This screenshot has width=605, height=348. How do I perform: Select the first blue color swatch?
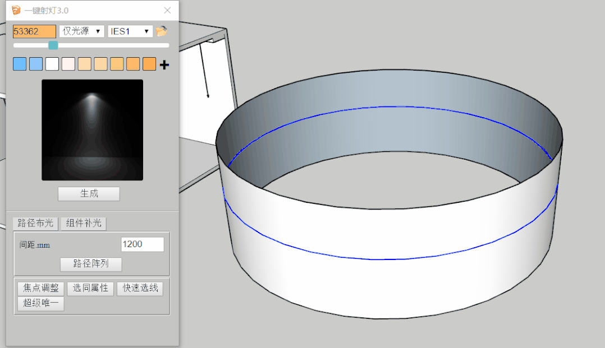20,64
